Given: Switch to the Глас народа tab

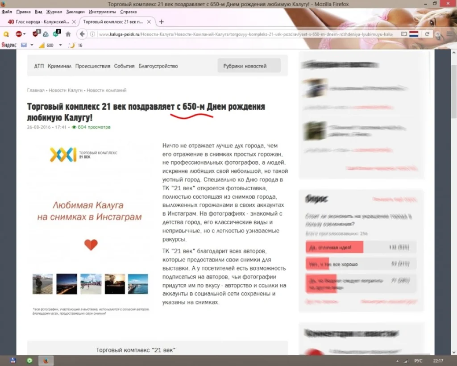Looking at the screenshot, I should (40, 22).
